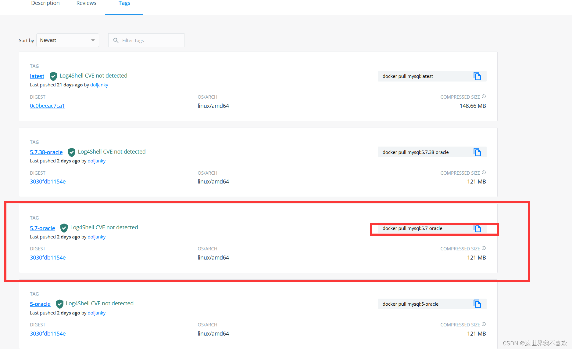The height and width of the screenshot is (349, 572).
Task: Open the 5.7.38-oracle tag link
Action: [46, 152]
